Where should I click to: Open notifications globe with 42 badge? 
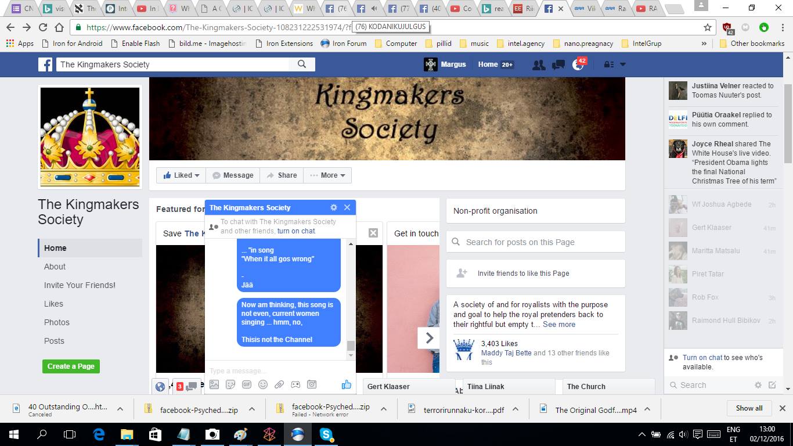[x=578, y=64]
